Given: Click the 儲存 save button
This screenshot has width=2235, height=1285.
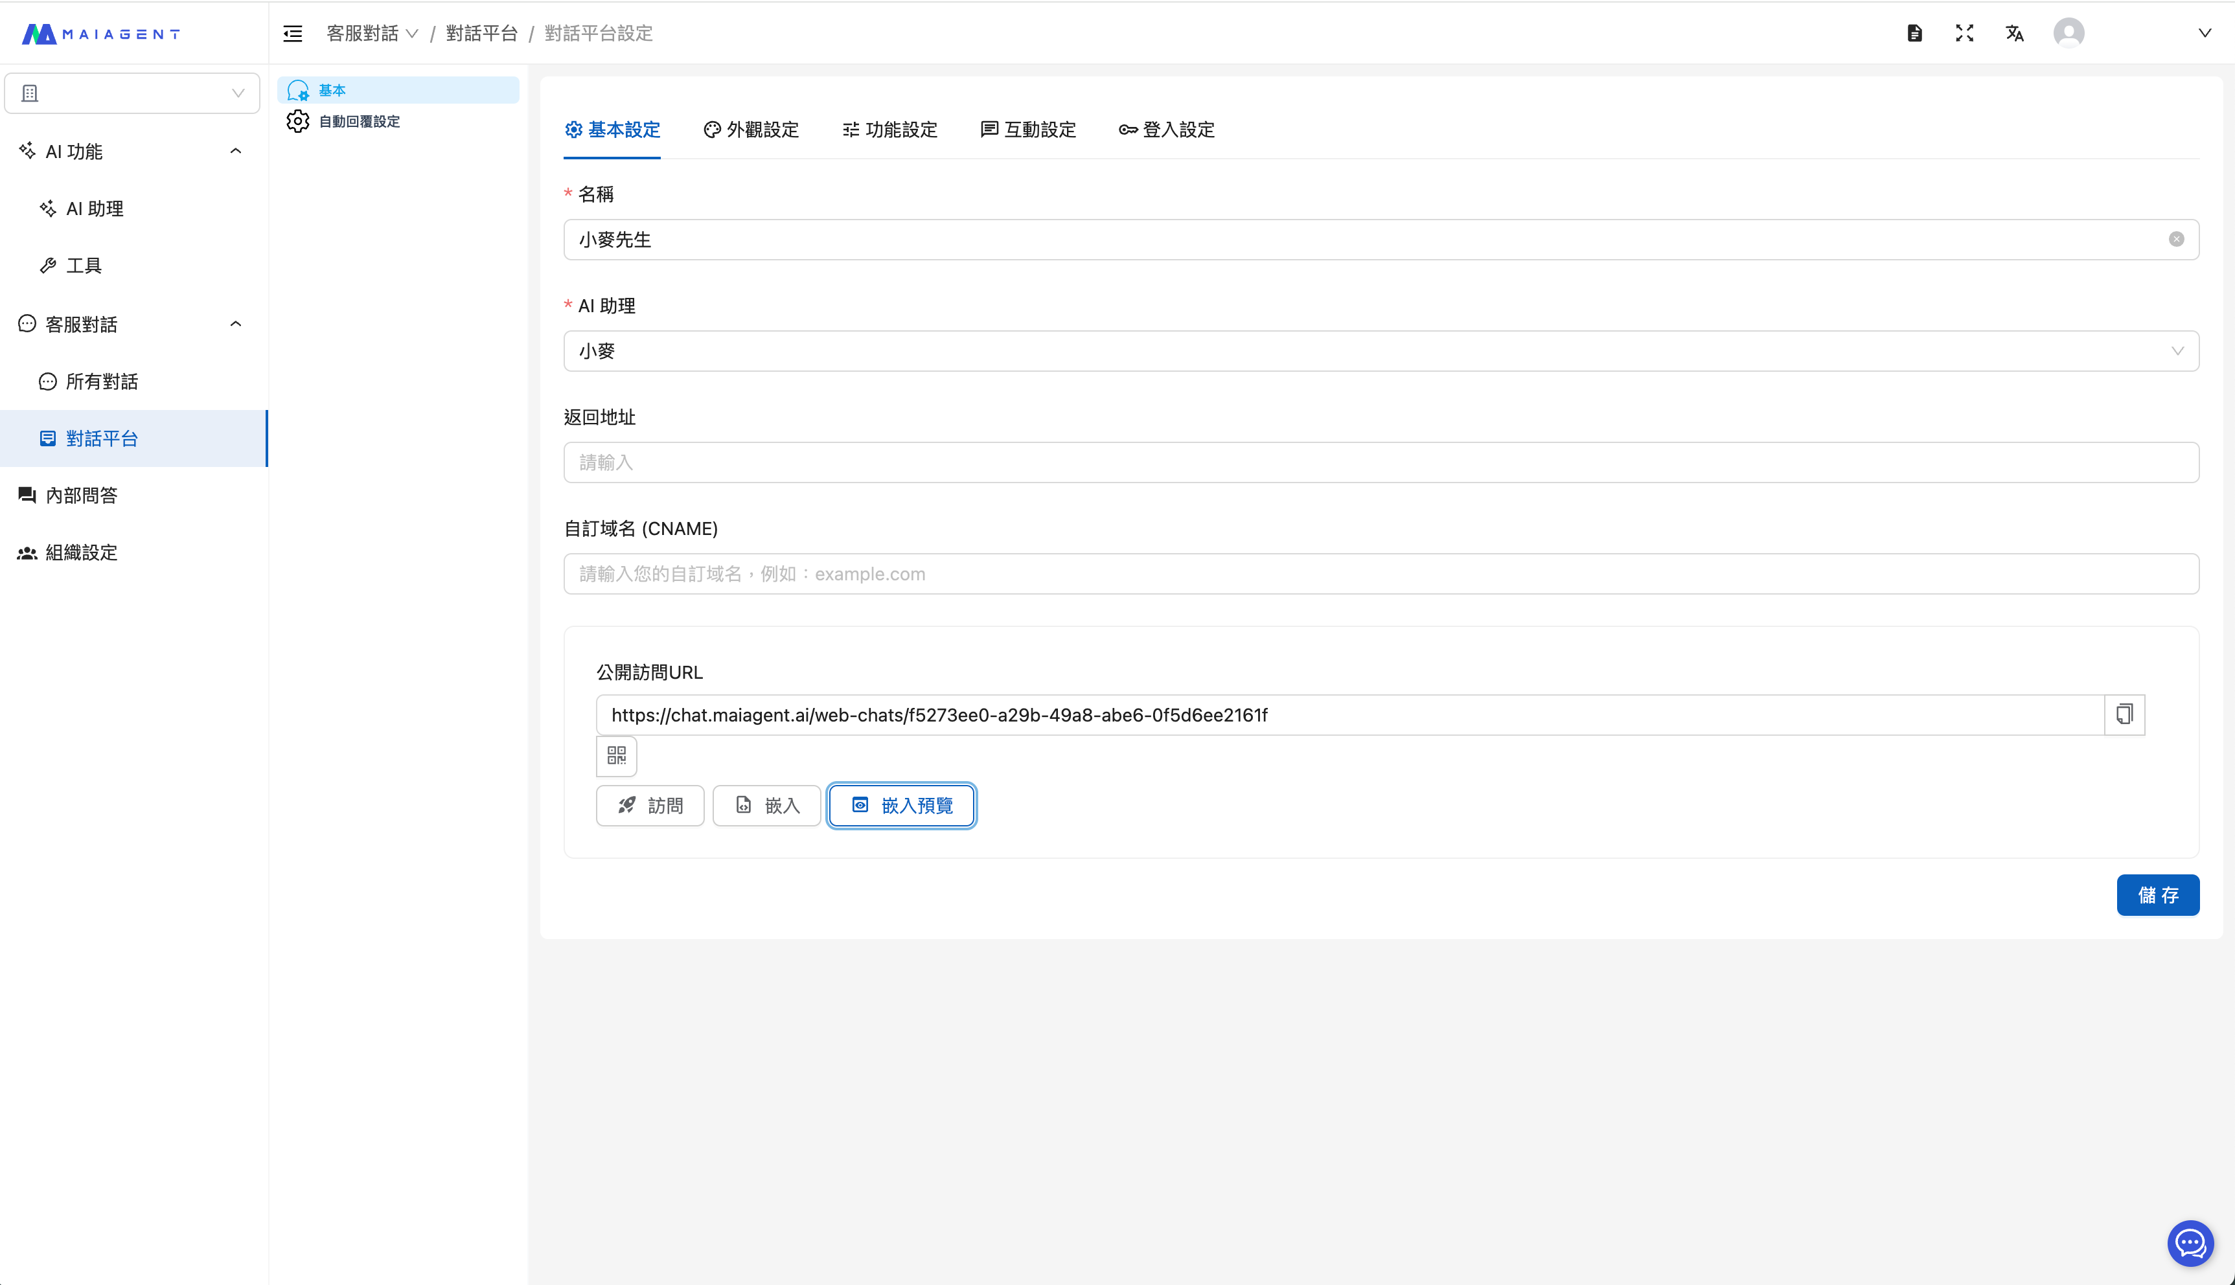Looking at the screenshot, I should point(2157,895).
